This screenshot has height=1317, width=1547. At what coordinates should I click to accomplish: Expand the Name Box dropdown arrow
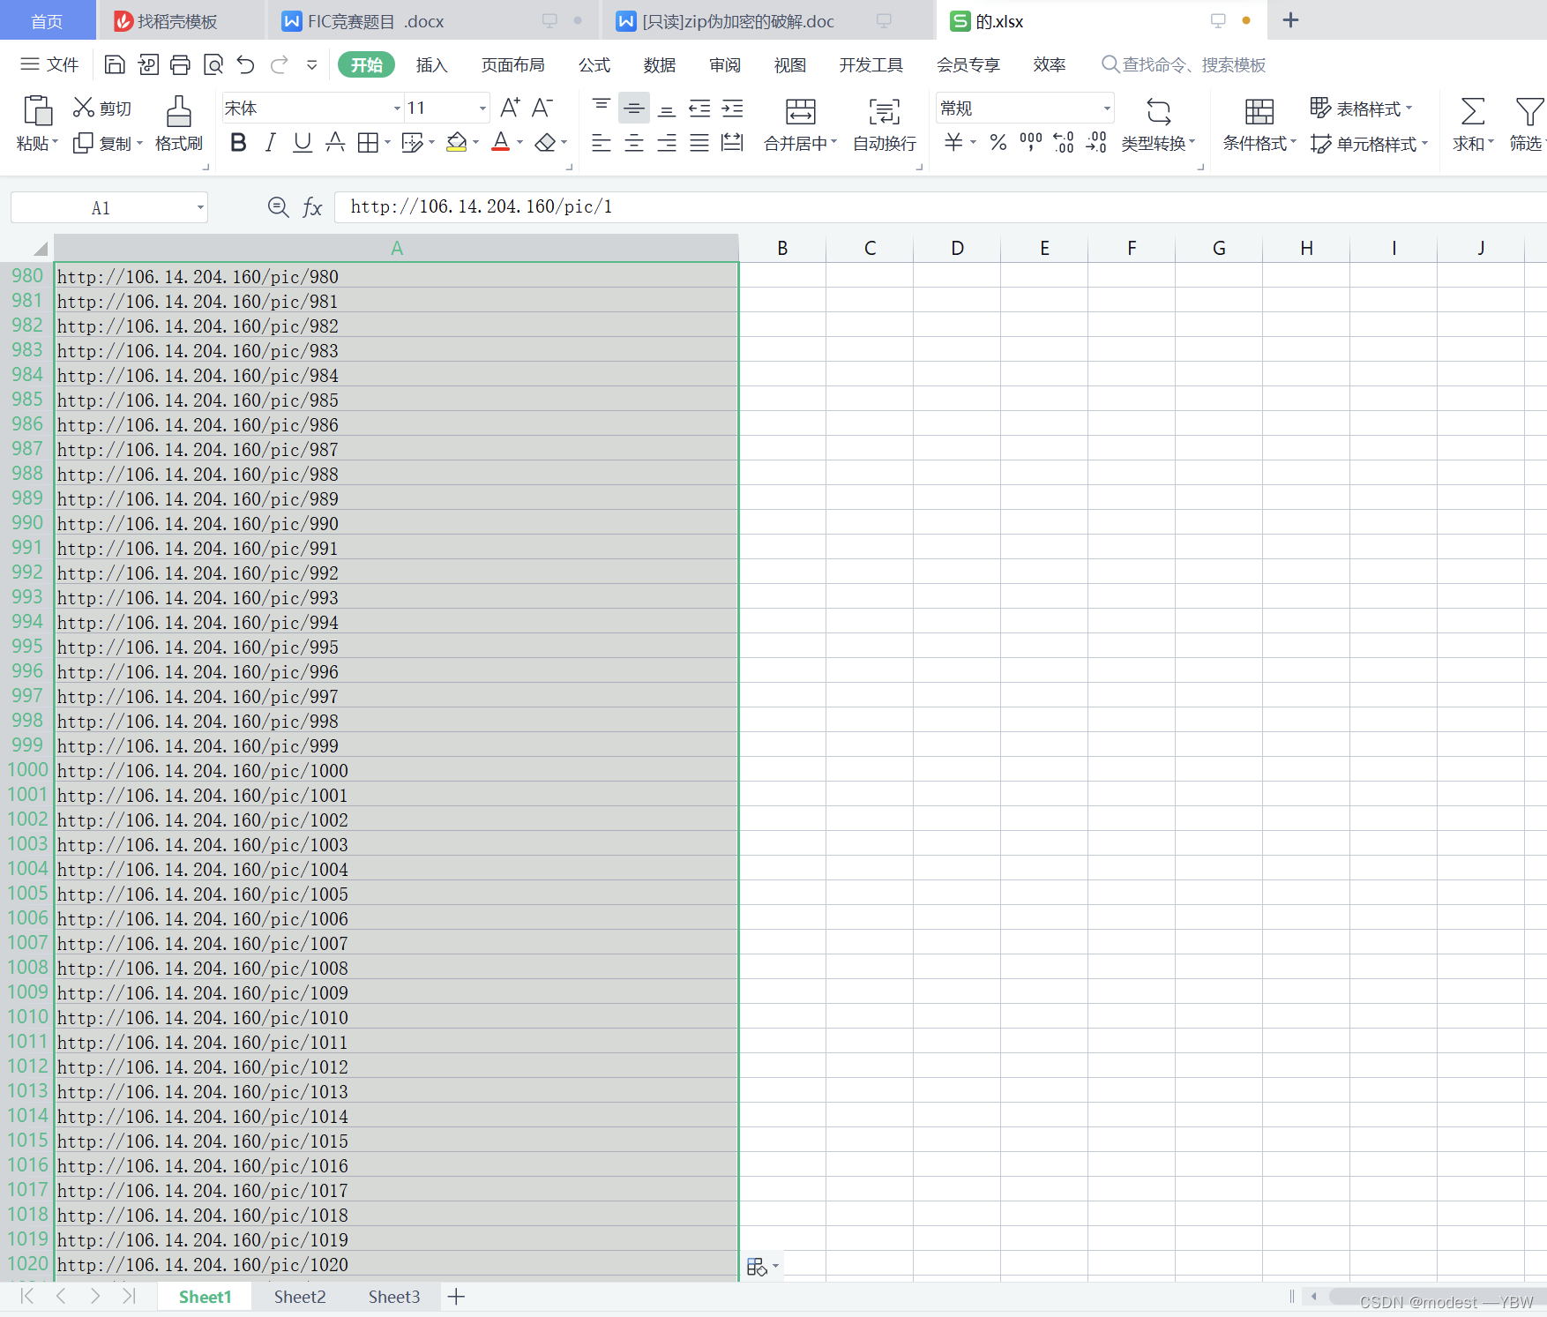click(200, 208)
